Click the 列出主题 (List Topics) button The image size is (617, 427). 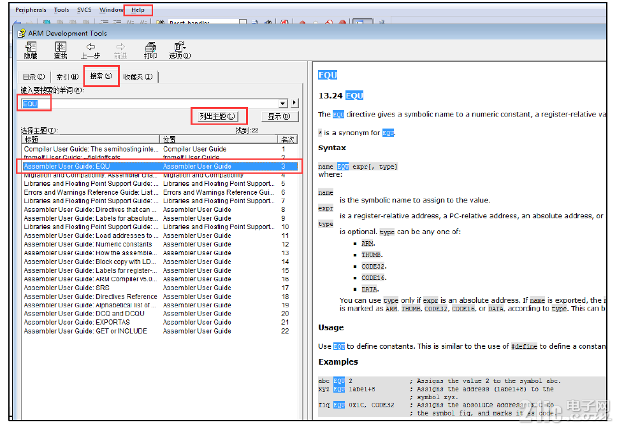pos(217,116)
